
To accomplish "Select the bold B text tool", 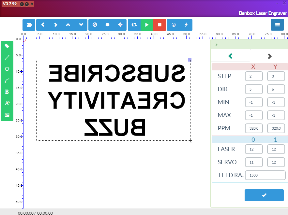I will [7, 92].
